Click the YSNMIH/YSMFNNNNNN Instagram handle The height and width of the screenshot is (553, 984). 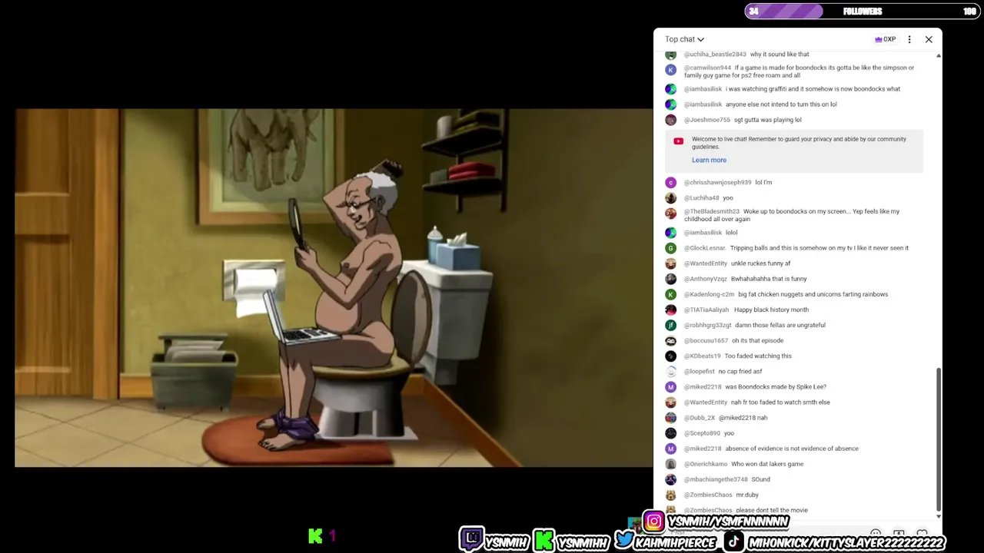[728, 522]
